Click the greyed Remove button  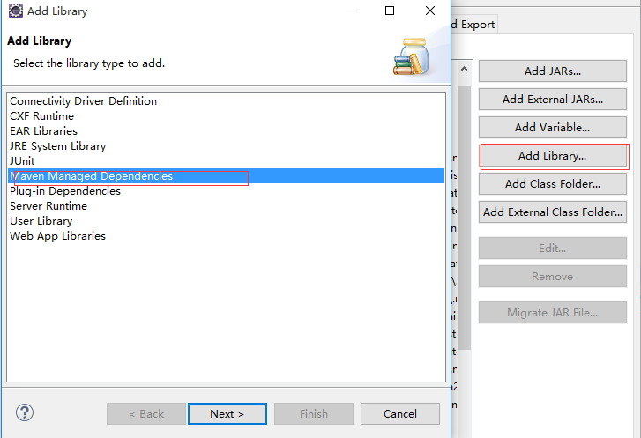[x=553, y=277]
